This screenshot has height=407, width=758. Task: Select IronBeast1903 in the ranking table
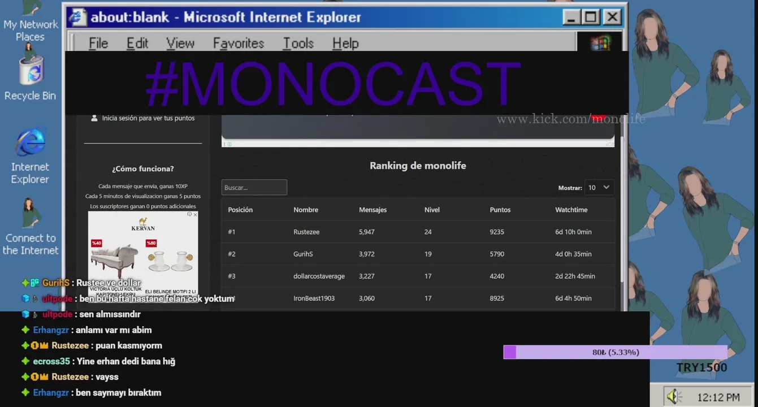(314, 298)
